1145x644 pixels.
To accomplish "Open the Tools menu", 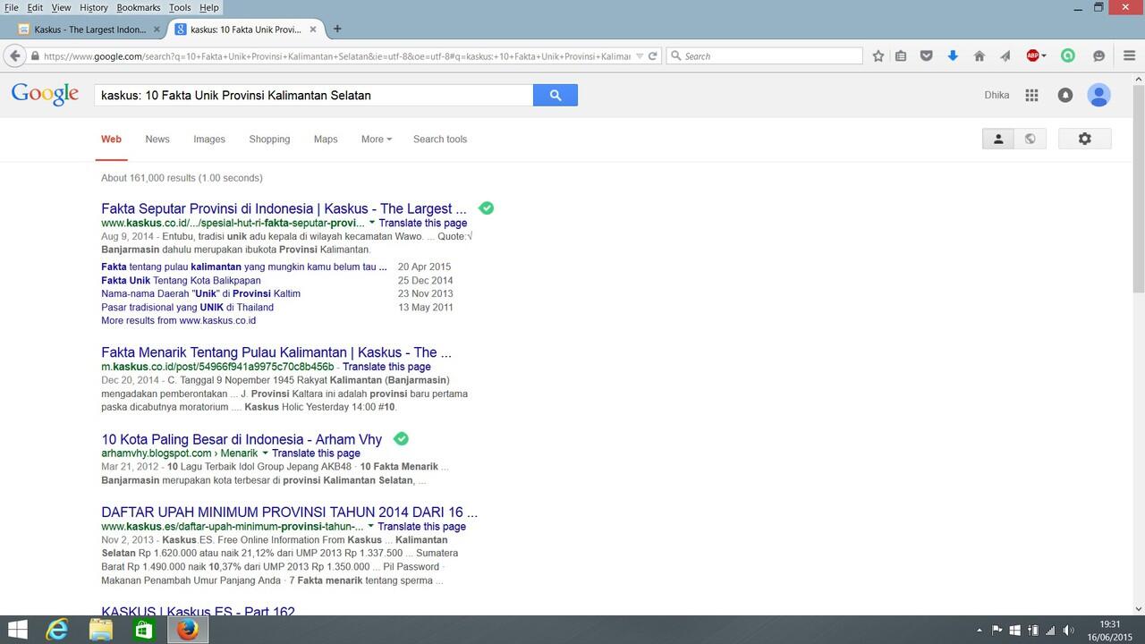I will pos(180,7).
